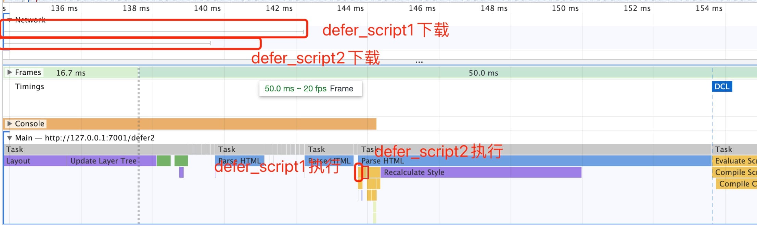Image resolution: width=757 pixels, height=225 pixels.
Task: Select the Compile Code block below Compile Script
Action: 736,184
